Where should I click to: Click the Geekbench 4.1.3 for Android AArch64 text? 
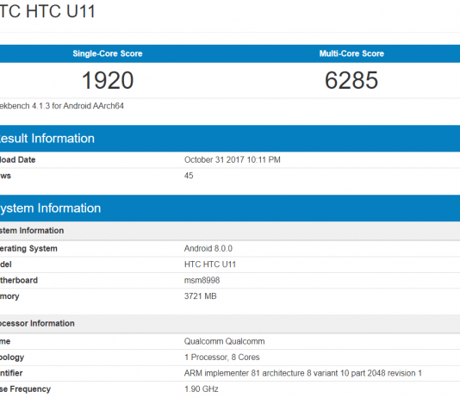click(62, 106)
